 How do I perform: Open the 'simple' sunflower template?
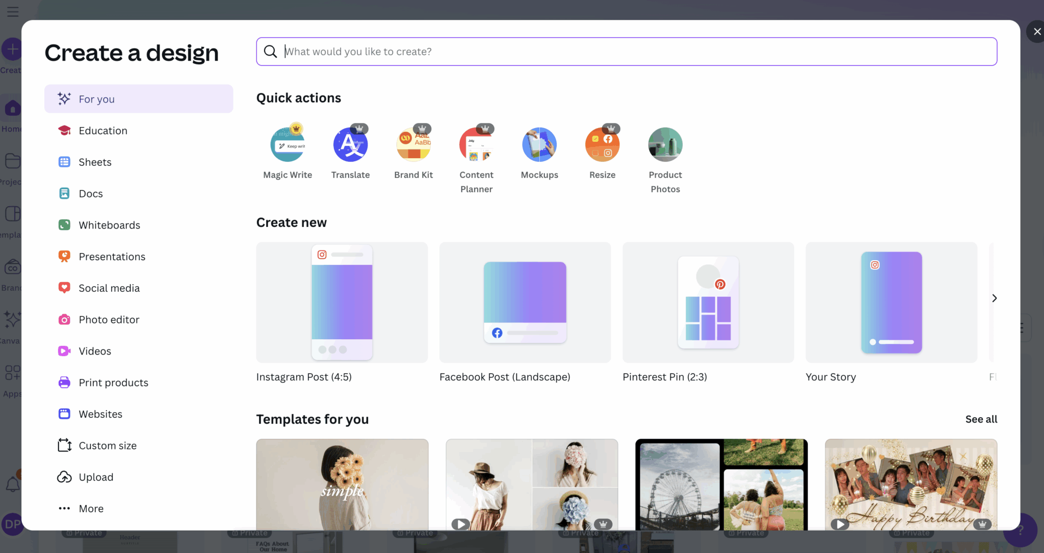coord(342,485)
